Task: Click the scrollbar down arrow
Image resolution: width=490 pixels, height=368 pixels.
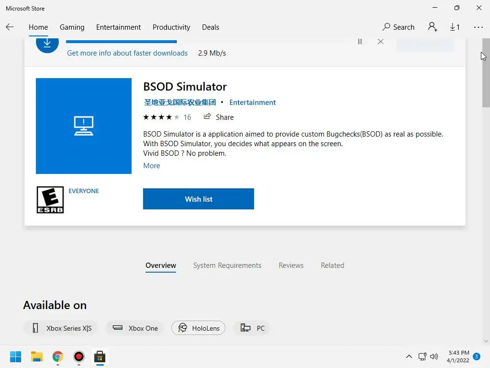Action: [x=486, y=341]
